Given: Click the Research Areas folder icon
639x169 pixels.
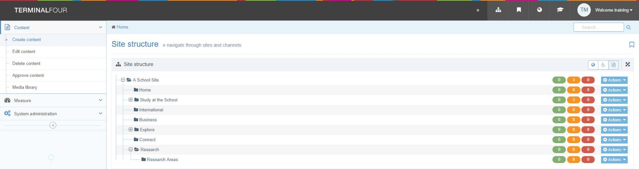Looking at the screenshot, I should point(143,159).
